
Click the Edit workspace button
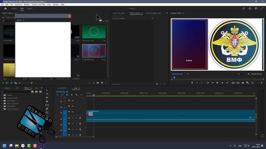(22, 8)
